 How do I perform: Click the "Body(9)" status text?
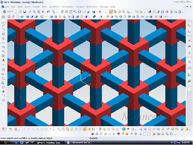[x=93, y=138]
